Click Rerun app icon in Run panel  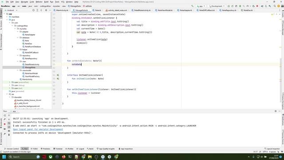click(5, 116)
